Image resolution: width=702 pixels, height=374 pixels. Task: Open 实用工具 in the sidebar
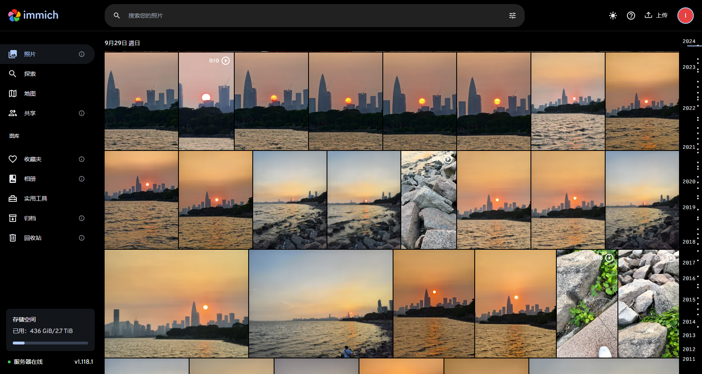[47, 198]
